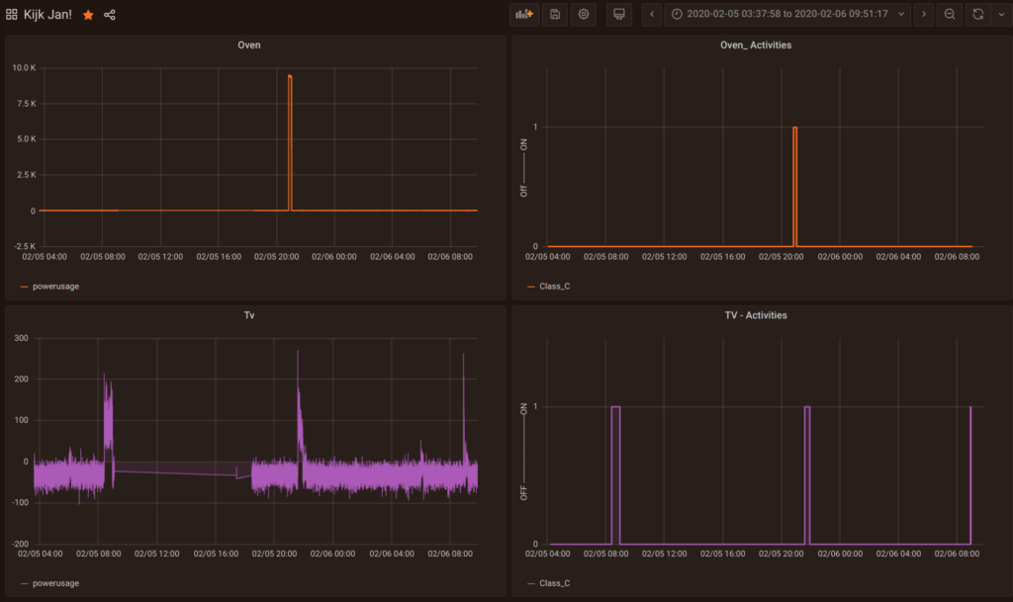1013x602 pixels.
Task: Open dashboard settings gear
Action: point(584,14)
